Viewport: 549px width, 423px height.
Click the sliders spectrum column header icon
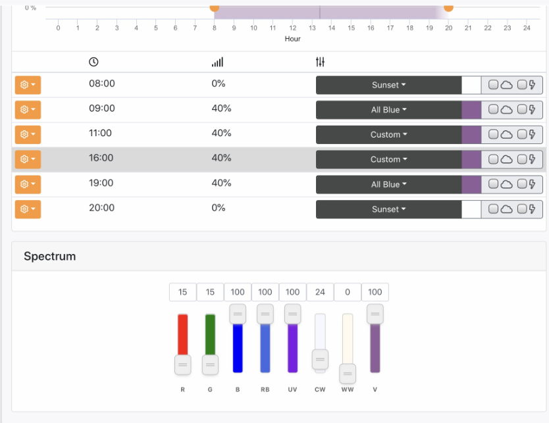coord(320,62)
